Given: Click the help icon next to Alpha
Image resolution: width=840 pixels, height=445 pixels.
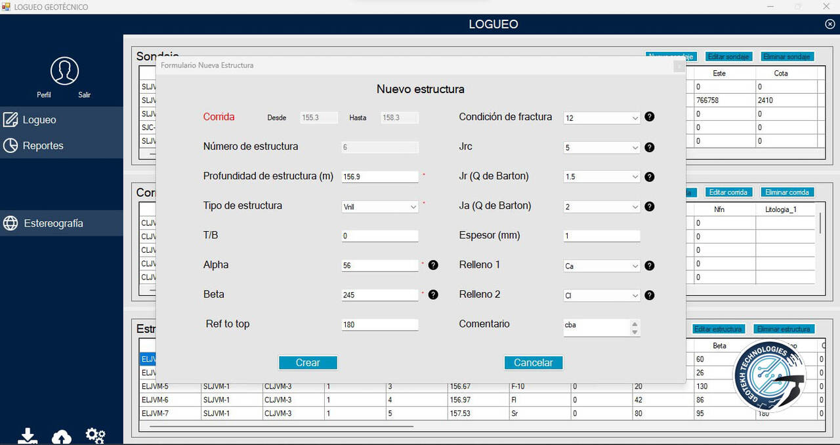Looking at the screenshot, I should (x=433, y=265).
